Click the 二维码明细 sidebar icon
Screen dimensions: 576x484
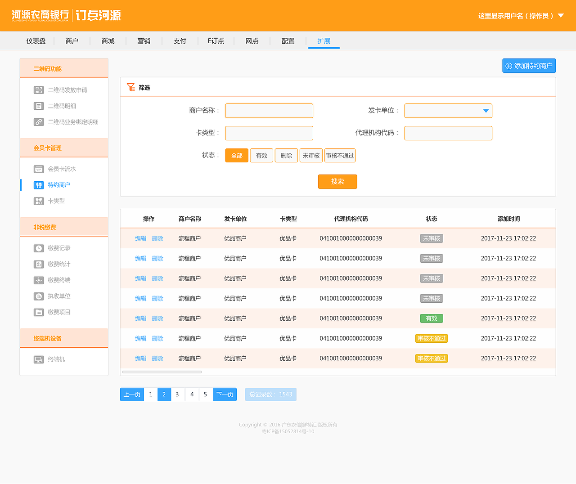coord(39,106)
